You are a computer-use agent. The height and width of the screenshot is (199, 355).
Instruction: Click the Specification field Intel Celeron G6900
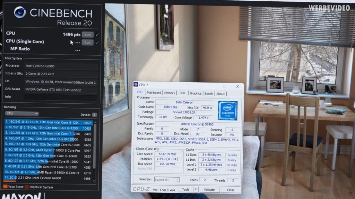pyautogui.click(x=197, y=124)
